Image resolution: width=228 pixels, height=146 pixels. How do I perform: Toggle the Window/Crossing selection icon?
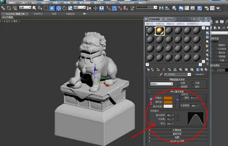pos(52,8)
